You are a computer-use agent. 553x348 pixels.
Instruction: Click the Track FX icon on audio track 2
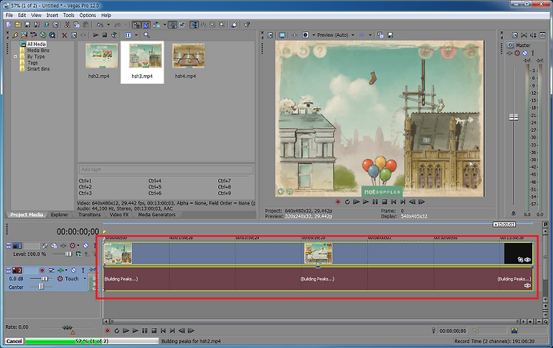click(61, 271)
